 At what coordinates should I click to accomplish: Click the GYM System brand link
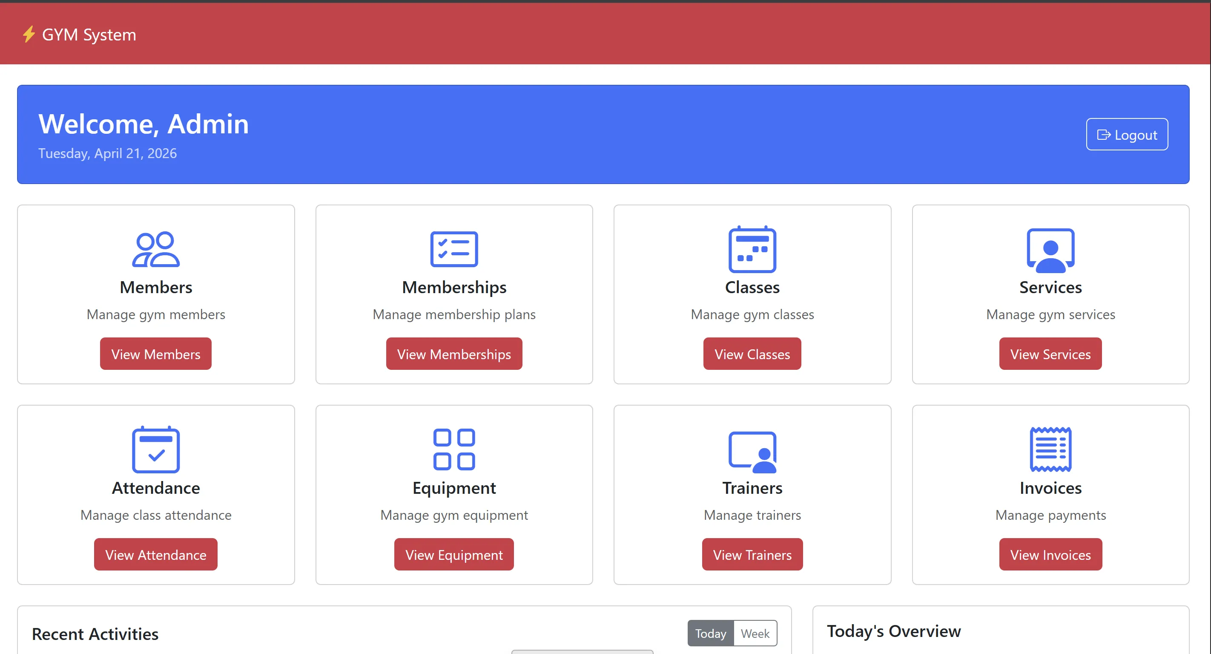[x=89, y=35]
